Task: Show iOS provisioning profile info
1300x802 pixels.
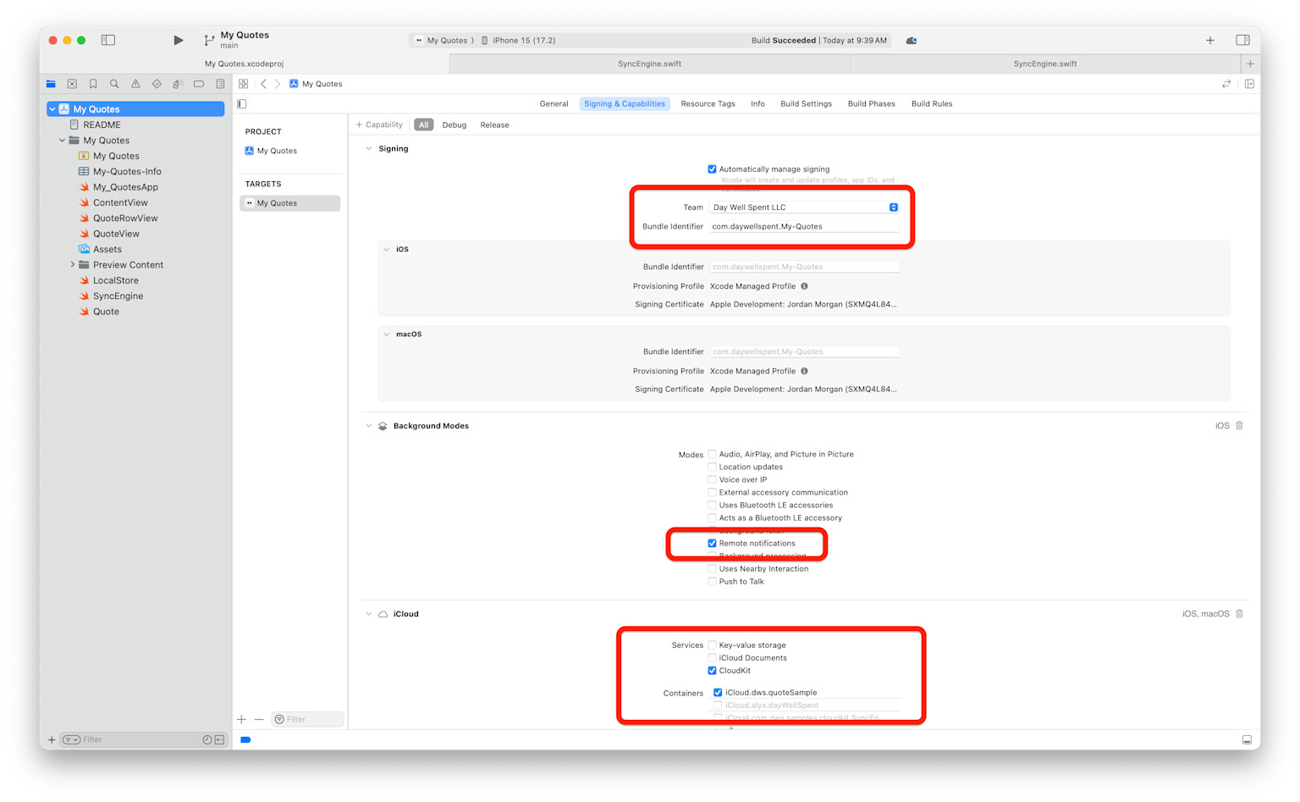Action: point(804,286)
